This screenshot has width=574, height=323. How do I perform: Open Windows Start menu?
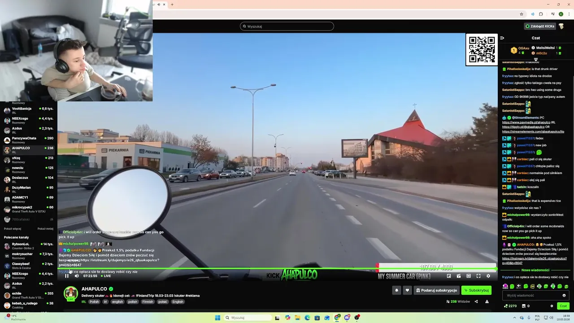217,318
